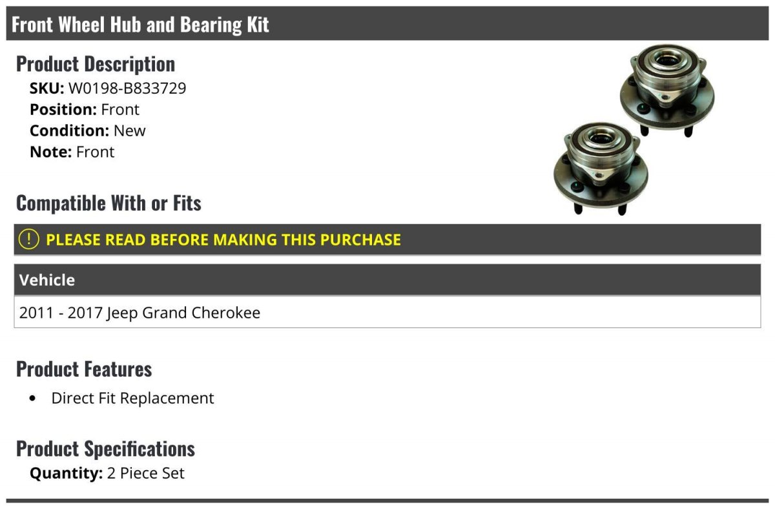Click the Compatible With or Fits heading
This screenshot has height=509, width=775.
click(x=108, y=203)
